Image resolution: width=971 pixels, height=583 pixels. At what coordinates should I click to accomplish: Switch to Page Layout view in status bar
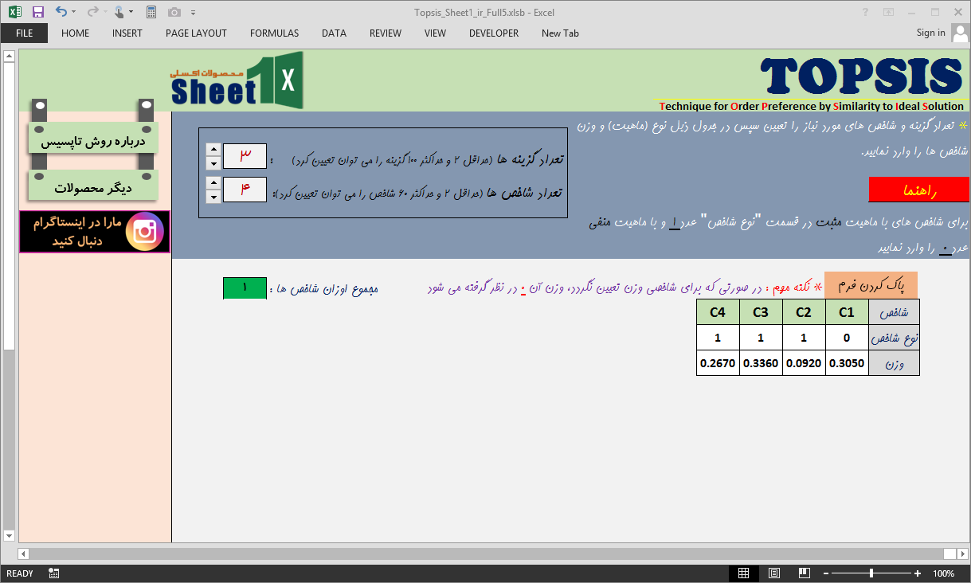(x=774, y=573)
